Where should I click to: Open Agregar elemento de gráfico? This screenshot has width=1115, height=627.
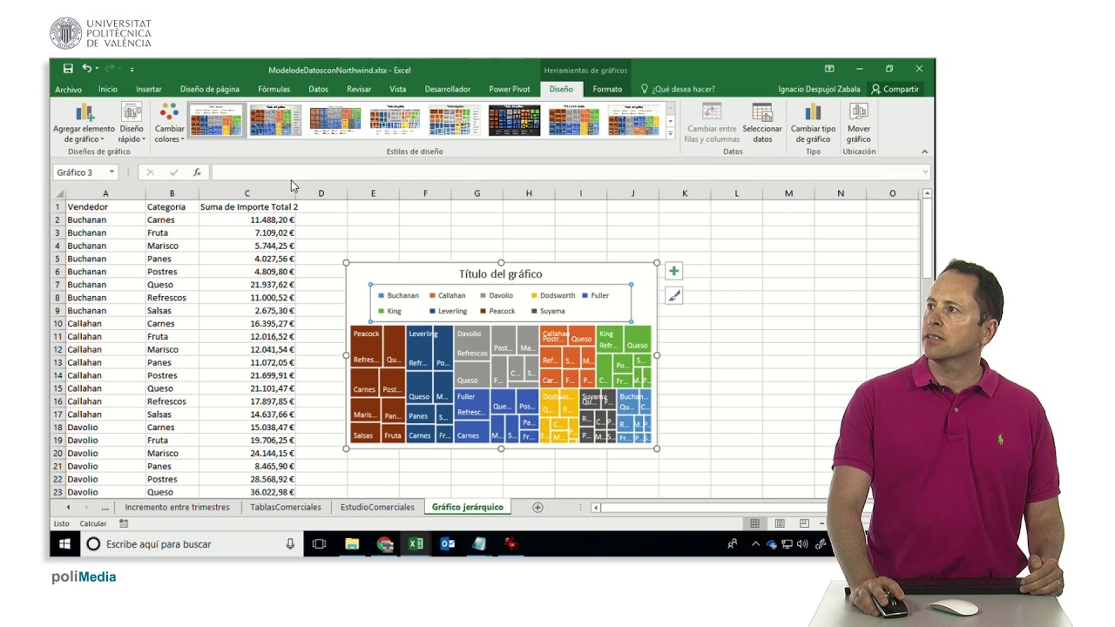click(x=84, y=123)
